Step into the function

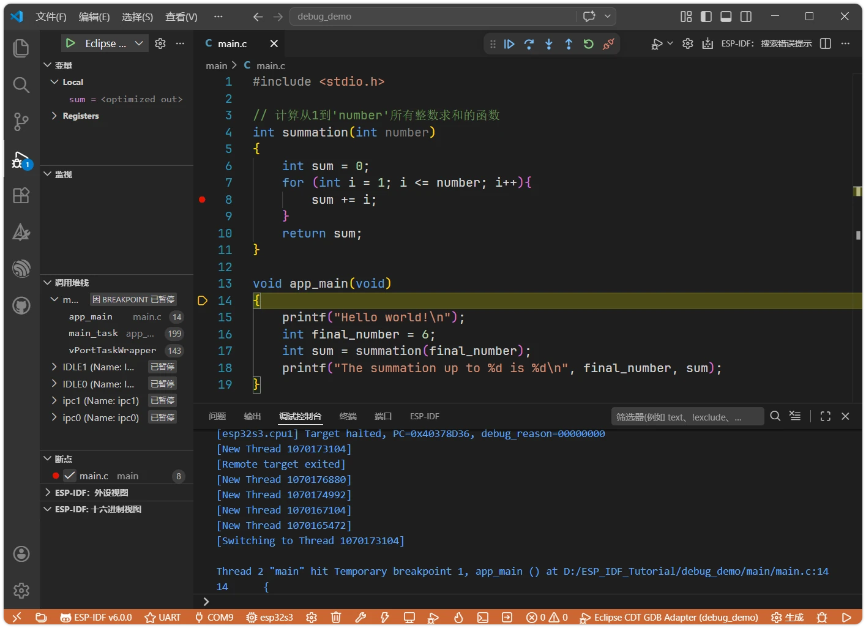pos(549,43)
